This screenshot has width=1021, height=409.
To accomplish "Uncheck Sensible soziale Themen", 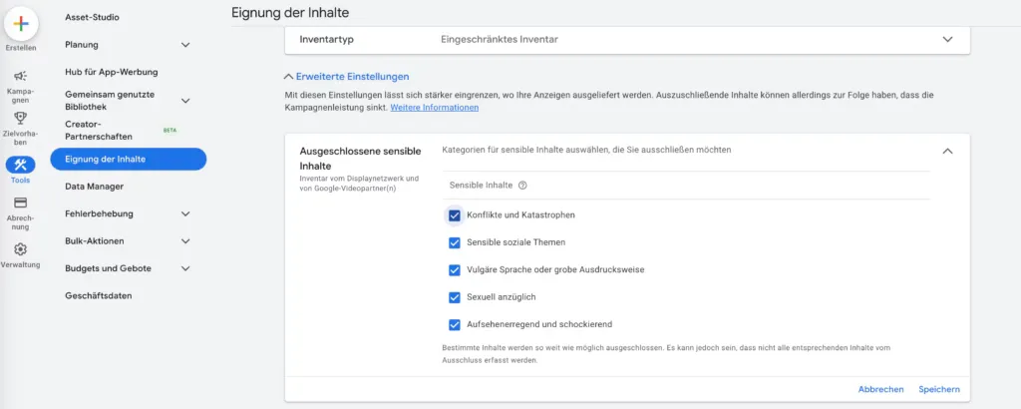I will click(455, 242).
